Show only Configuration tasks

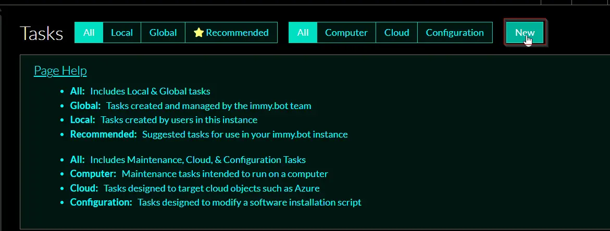coord(455,33)
